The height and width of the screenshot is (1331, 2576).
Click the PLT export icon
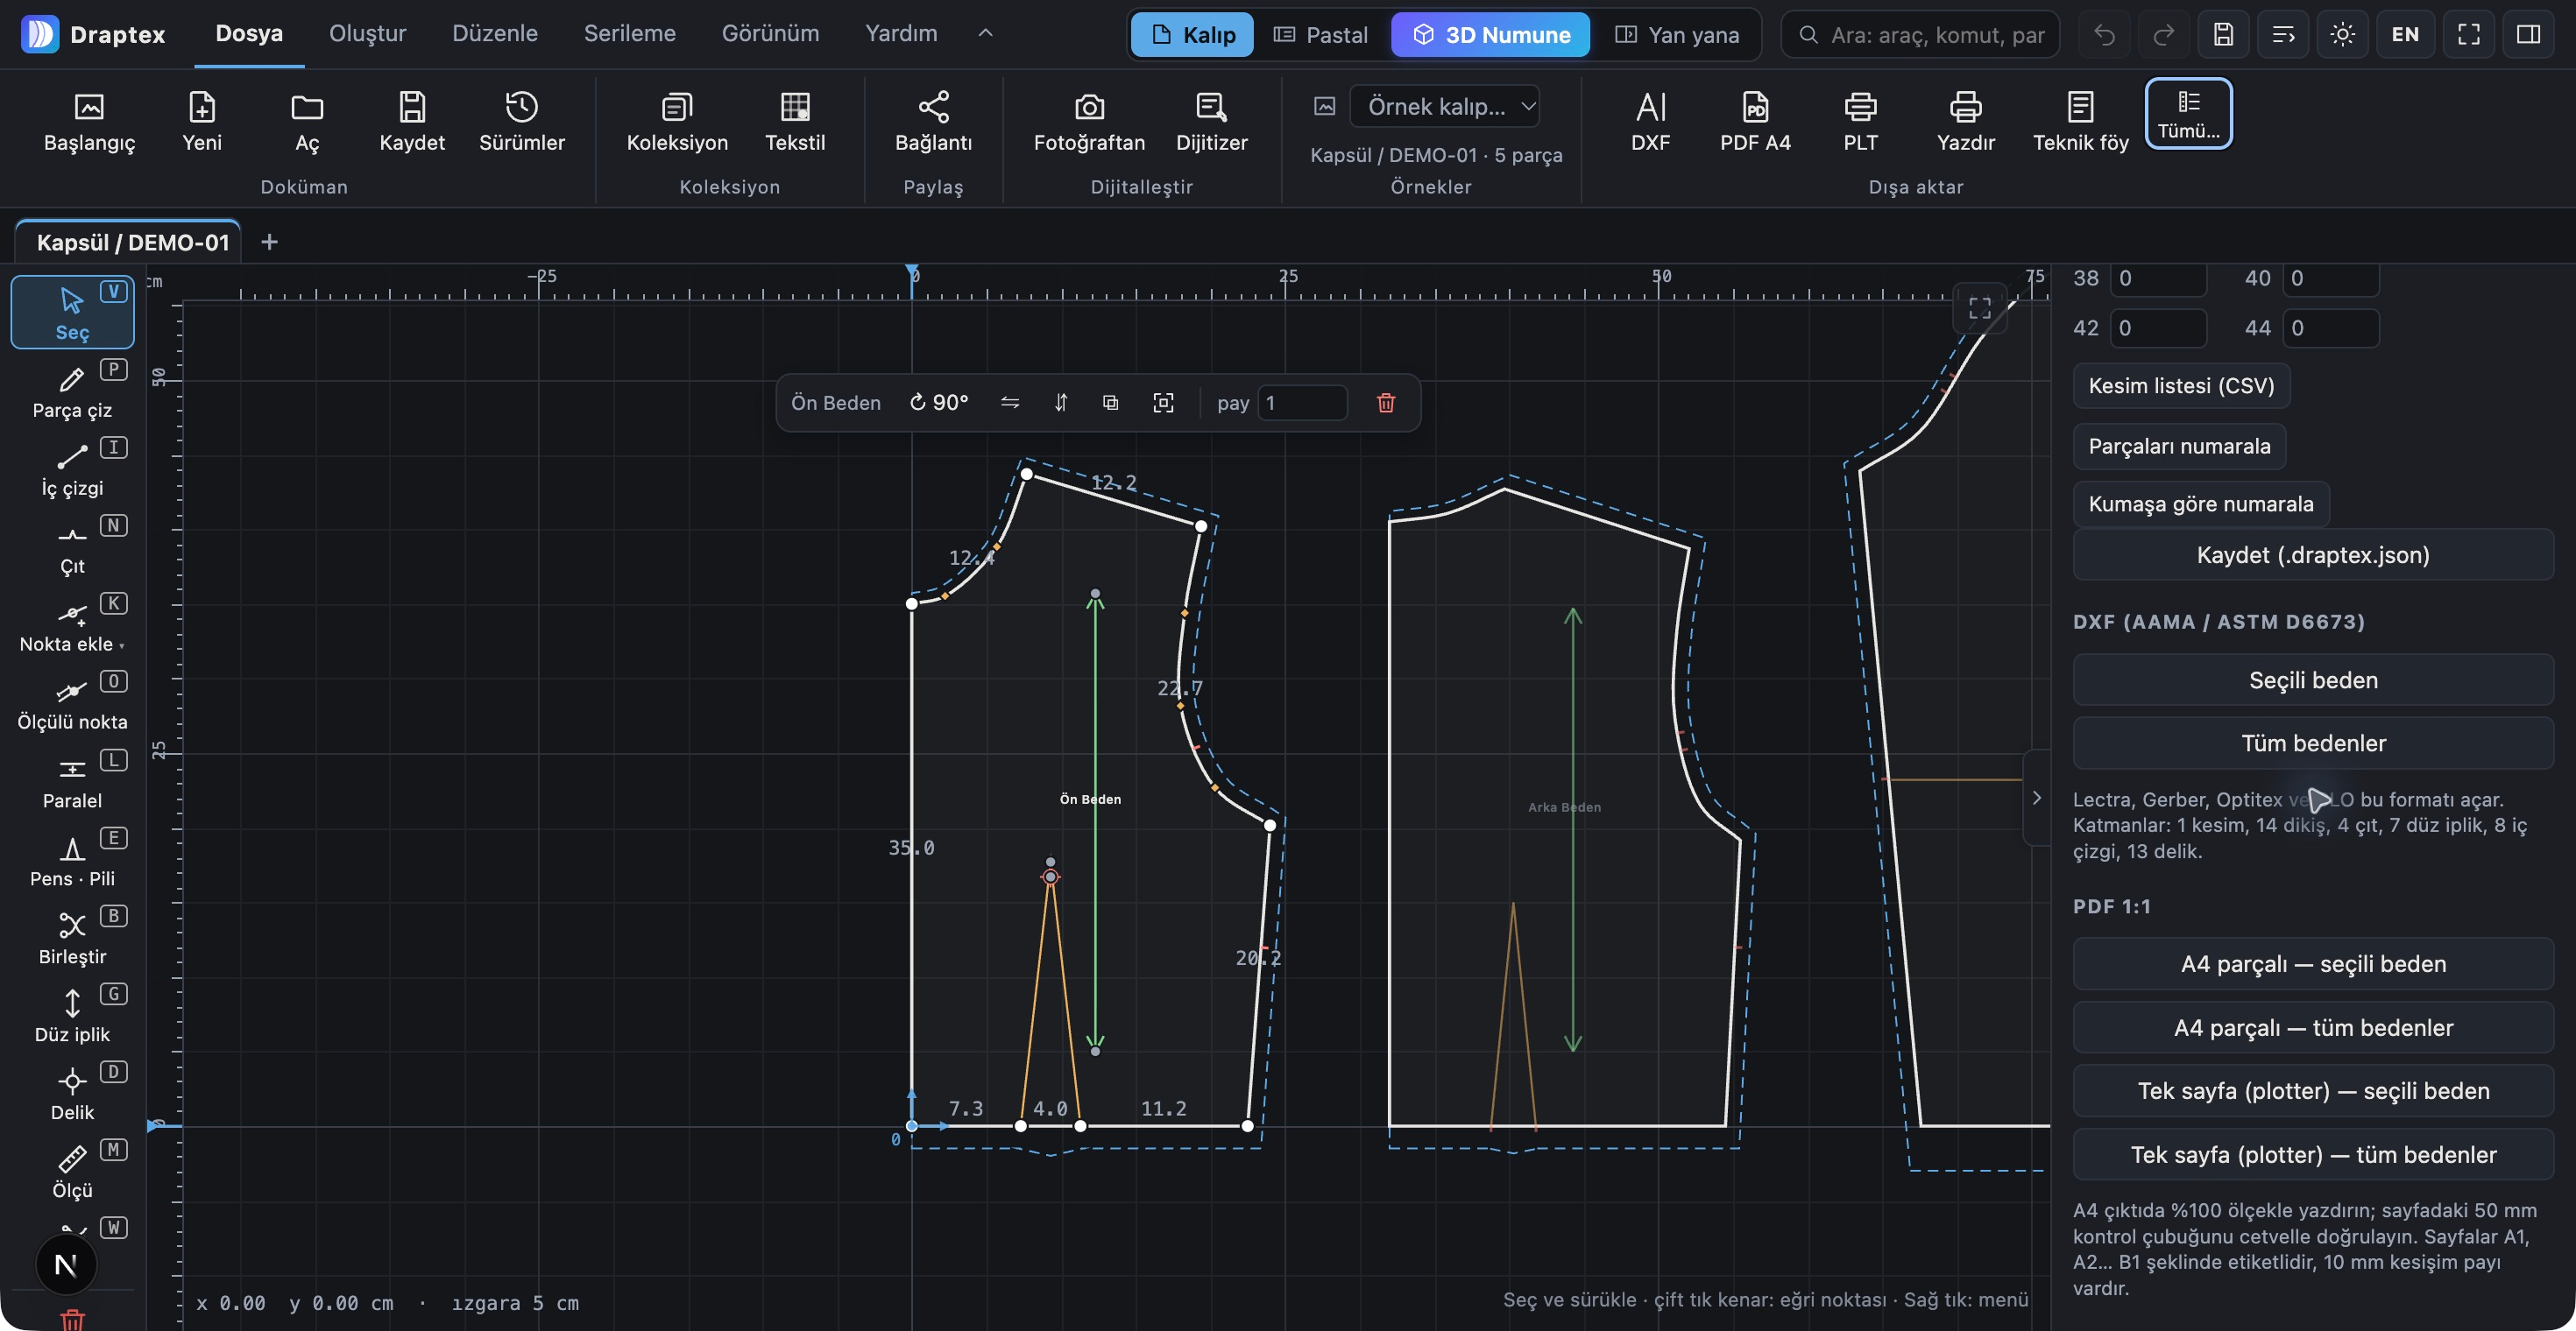(1860, 122)
